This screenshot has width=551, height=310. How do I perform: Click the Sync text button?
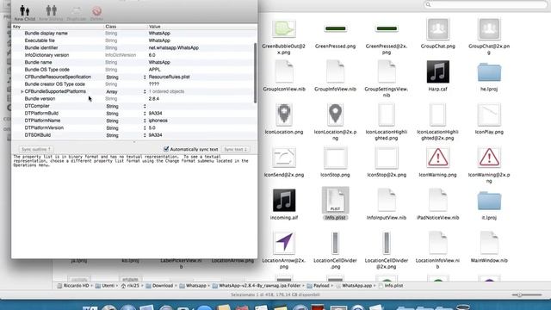(235, 149)
